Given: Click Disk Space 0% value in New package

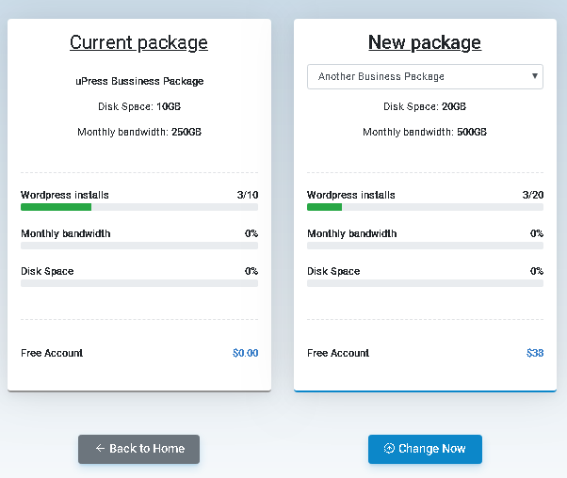Looking at the screenshot, I should (x=537, y=271).
